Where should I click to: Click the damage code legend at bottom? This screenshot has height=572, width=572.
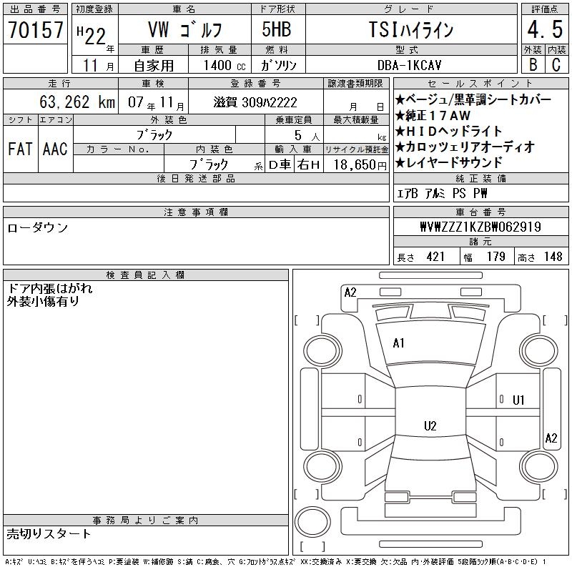click(x=275, y=562)
